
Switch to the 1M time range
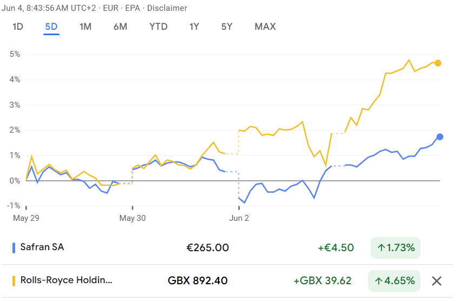85,27
